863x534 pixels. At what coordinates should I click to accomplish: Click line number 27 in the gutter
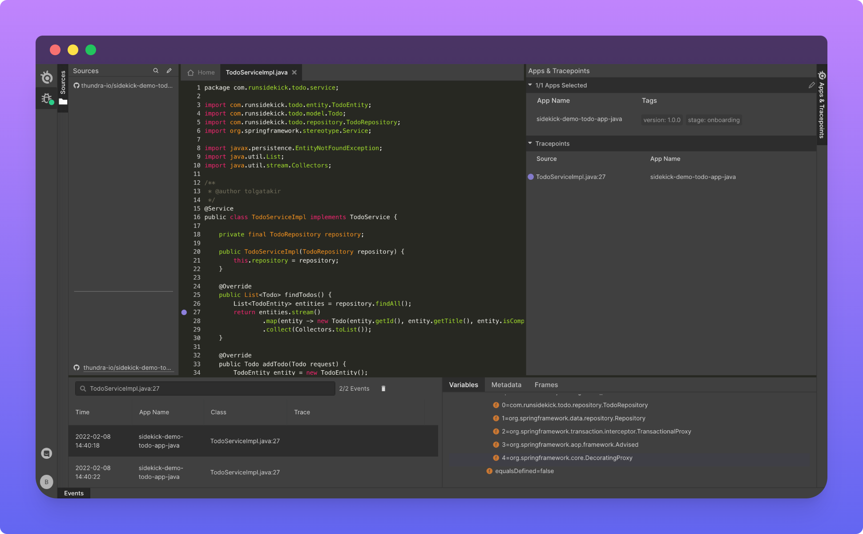coord(197,312)
